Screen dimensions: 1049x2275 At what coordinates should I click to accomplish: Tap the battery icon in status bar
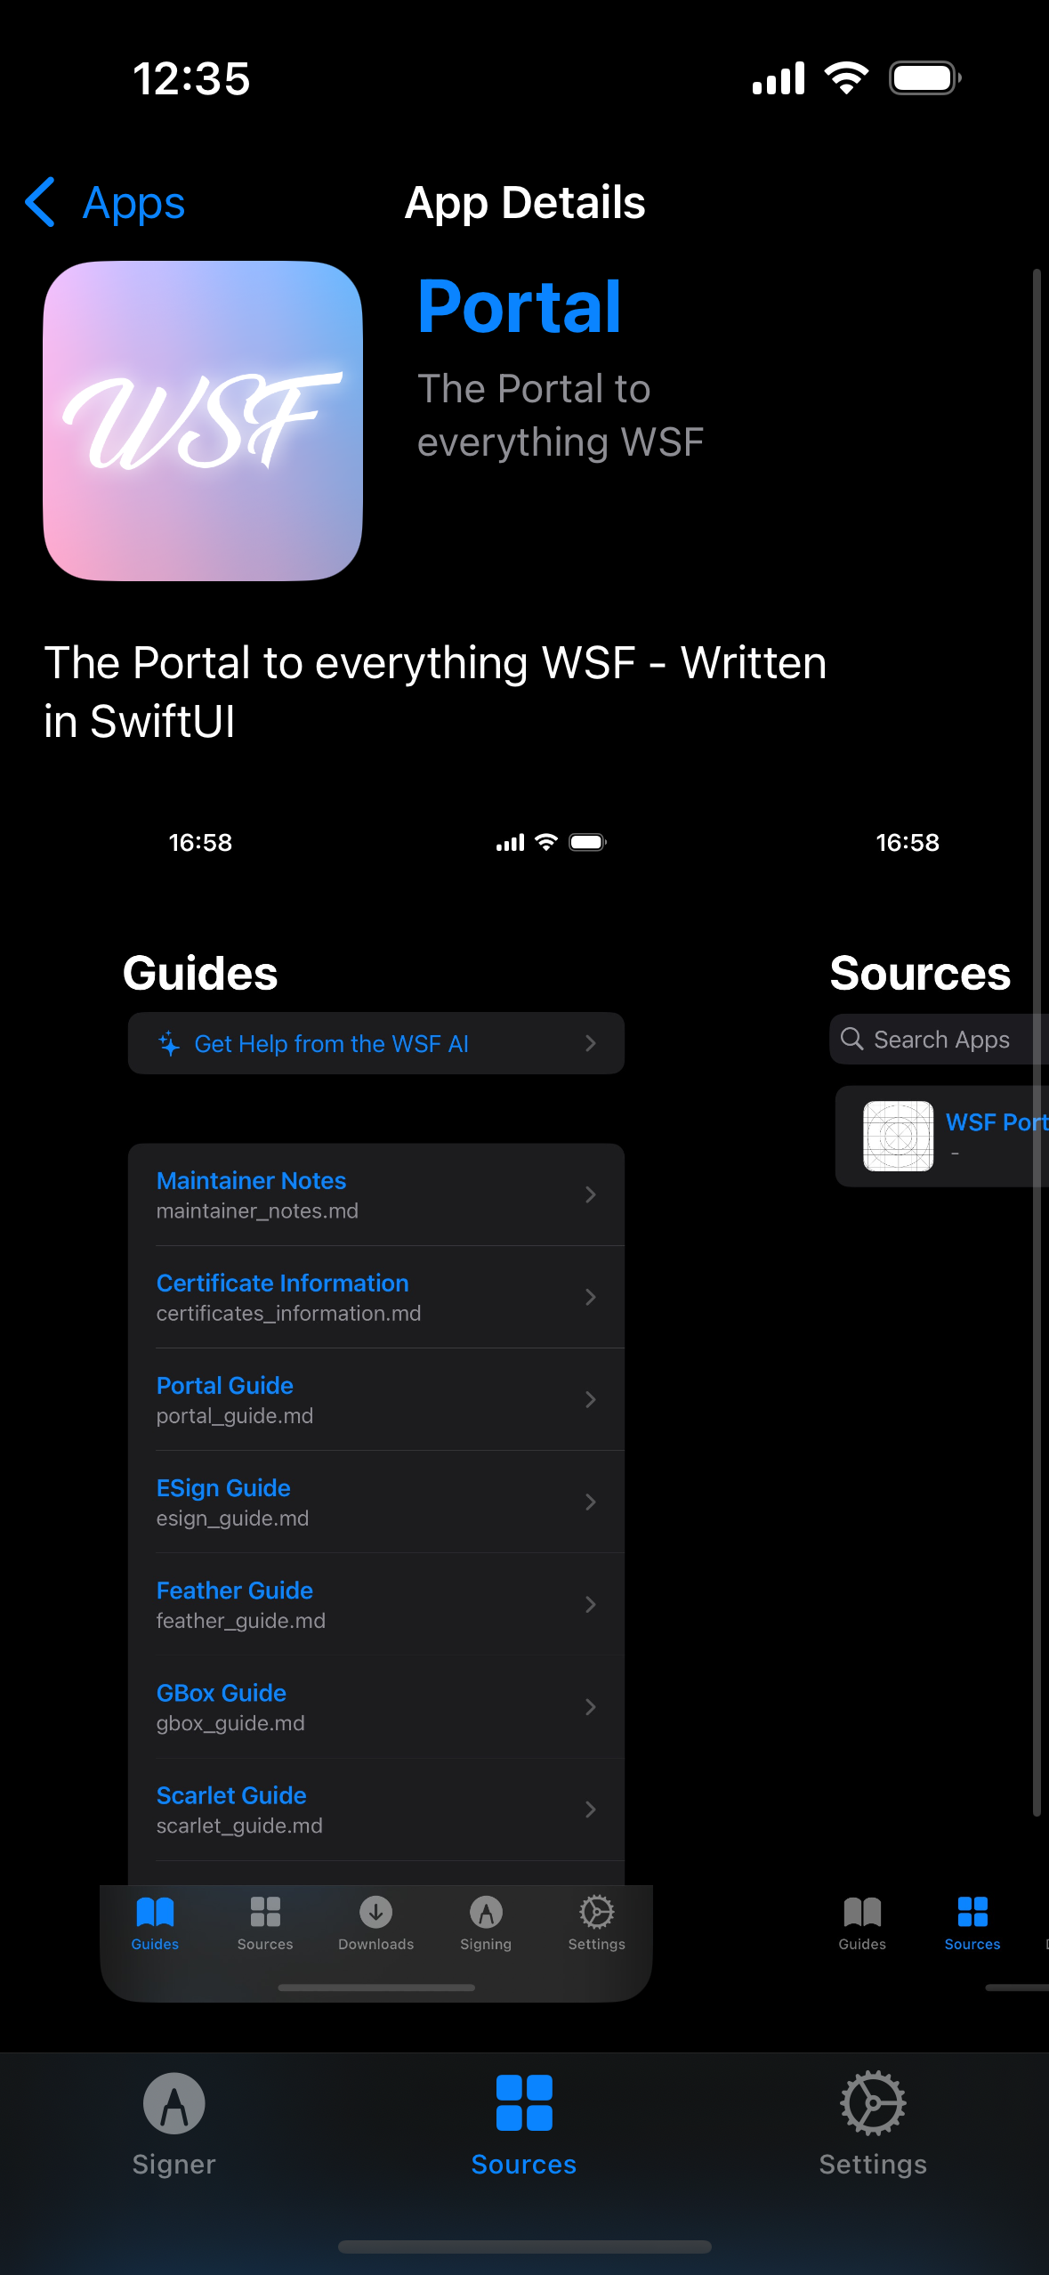pyautogui.click(x=925, y=78)
